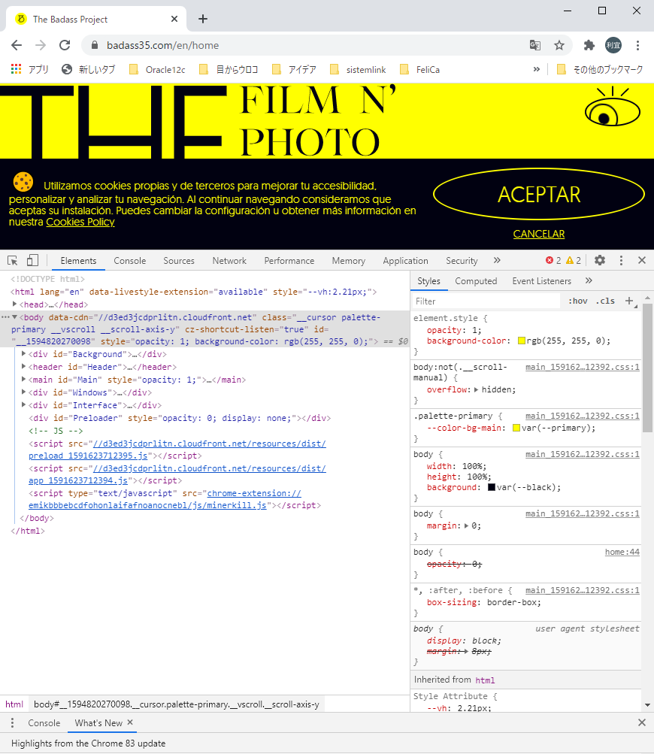Open the FeliCa bookmark folder
This screenshot has height=754, width=654.
(419, 69)
